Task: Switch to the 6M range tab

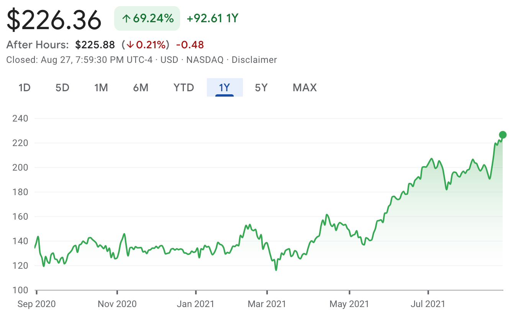Action: point(141,88)
